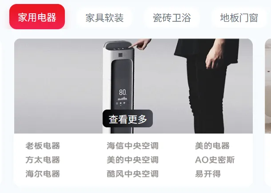271x193 pixels.
Task: Open the 海尔电器 brand link
Action: [x=43, y=173]
